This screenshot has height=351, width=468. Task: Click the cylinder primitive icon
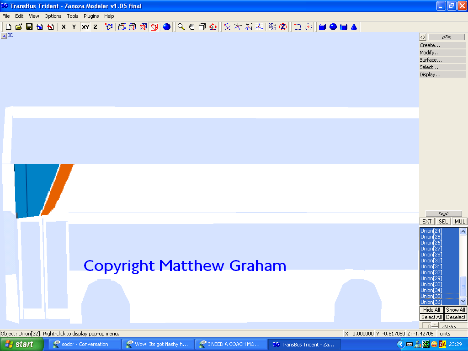pyautogui.click(x=344, y=27)
